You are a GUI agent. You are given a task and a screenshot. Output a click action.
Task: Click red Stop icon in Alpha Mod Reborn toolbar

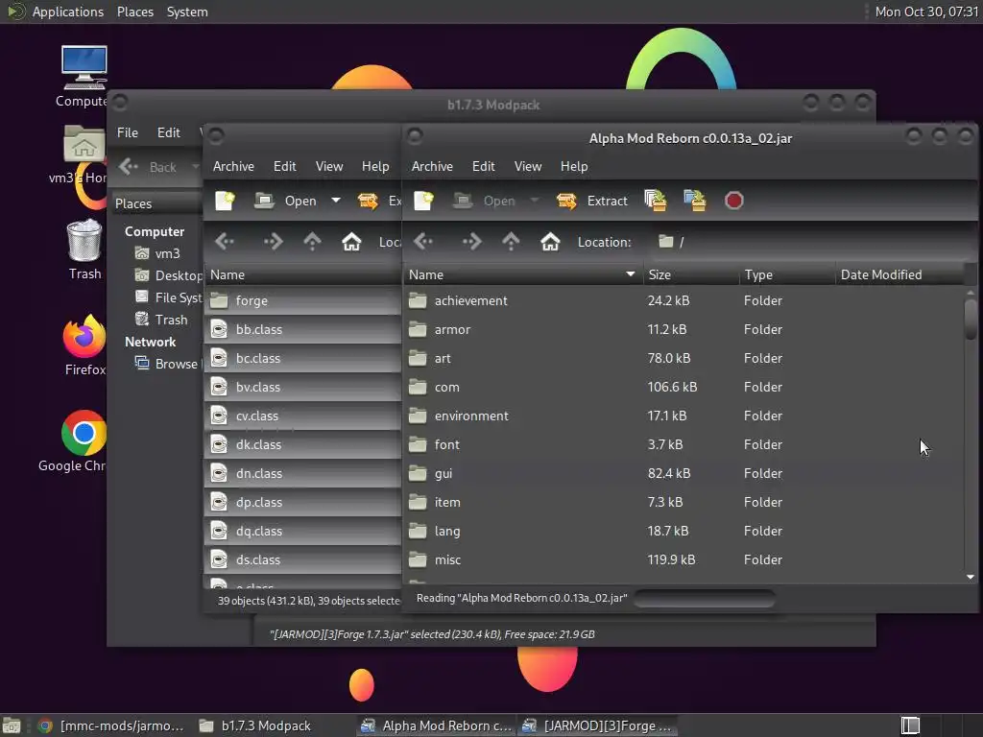(734, 201)
